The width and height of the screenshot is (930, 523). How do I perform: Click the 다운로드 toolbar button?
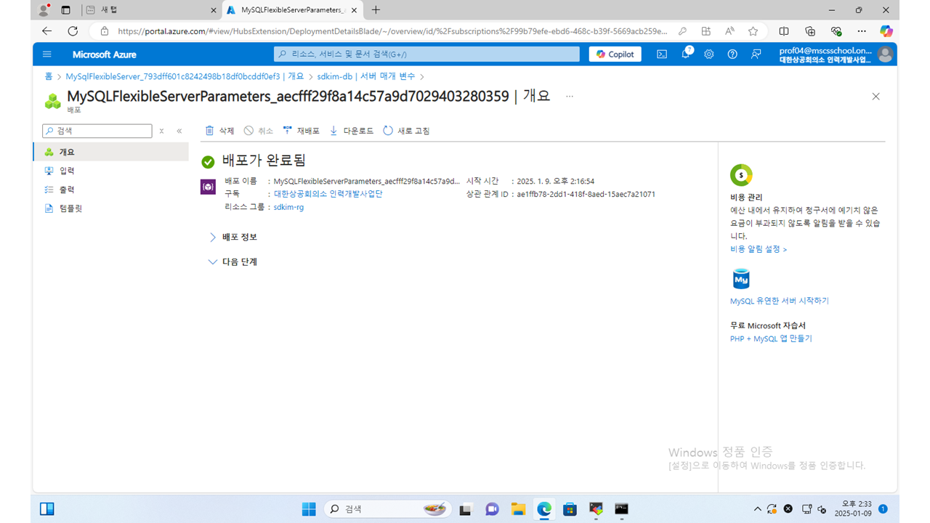coord(352,131)
